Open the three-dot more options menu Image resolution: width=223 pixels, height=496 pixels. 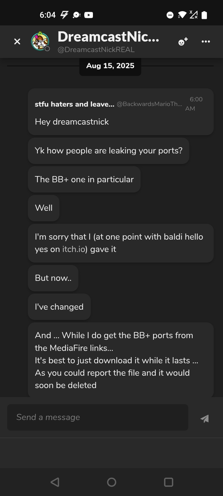206,42
